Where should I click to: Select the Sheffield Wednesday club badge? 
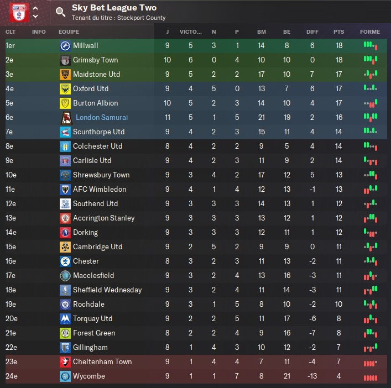click(65, 290)
